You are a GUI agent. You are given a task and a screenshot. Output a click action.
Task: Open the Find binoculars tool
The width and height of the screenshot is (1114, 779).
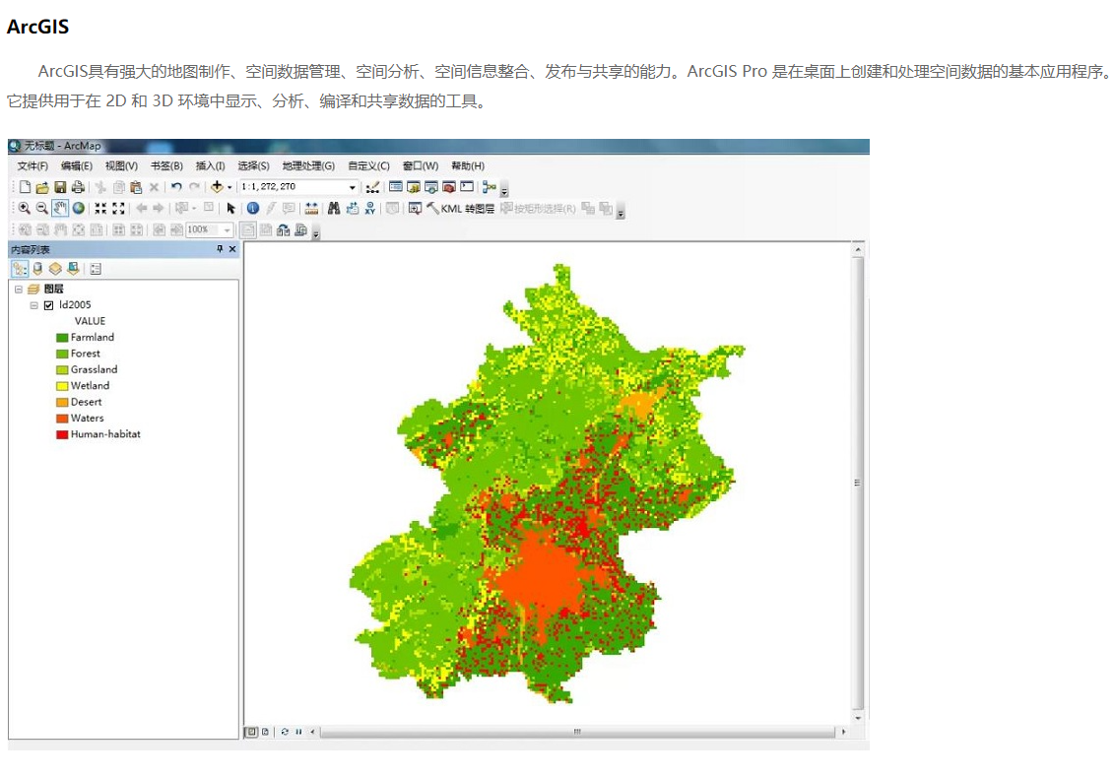(334, 208)
